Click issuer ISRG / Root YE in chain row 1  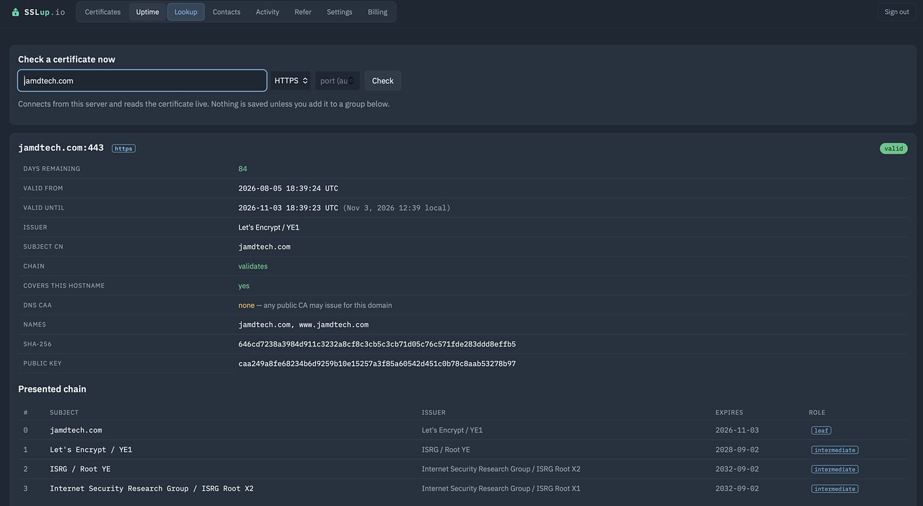pyautogui.click(x=446, y=450)
